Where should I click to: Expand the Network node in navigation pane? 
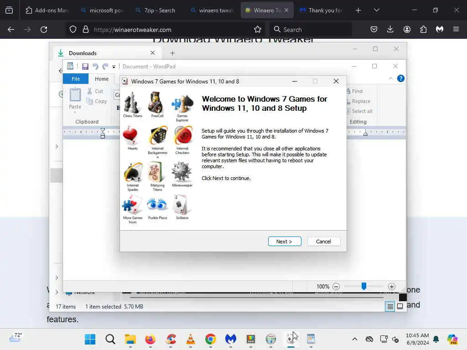(x=57, y=292)
